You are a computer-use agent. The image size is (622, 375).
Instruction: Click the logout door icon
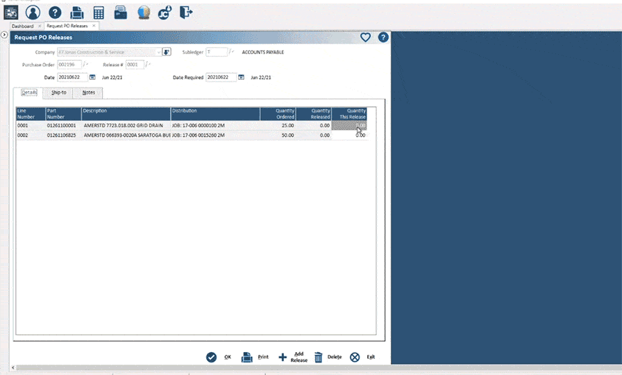tap(185, 12)
